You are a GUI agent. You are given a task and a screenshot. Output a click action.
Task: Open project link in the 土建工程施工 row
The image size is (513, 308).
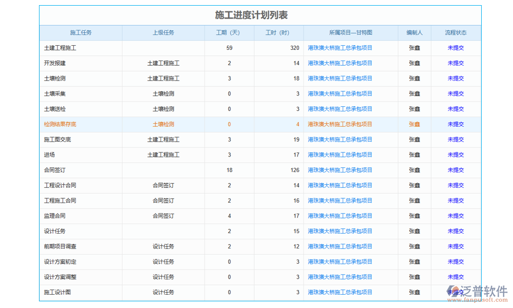click(x=340, y=48)
